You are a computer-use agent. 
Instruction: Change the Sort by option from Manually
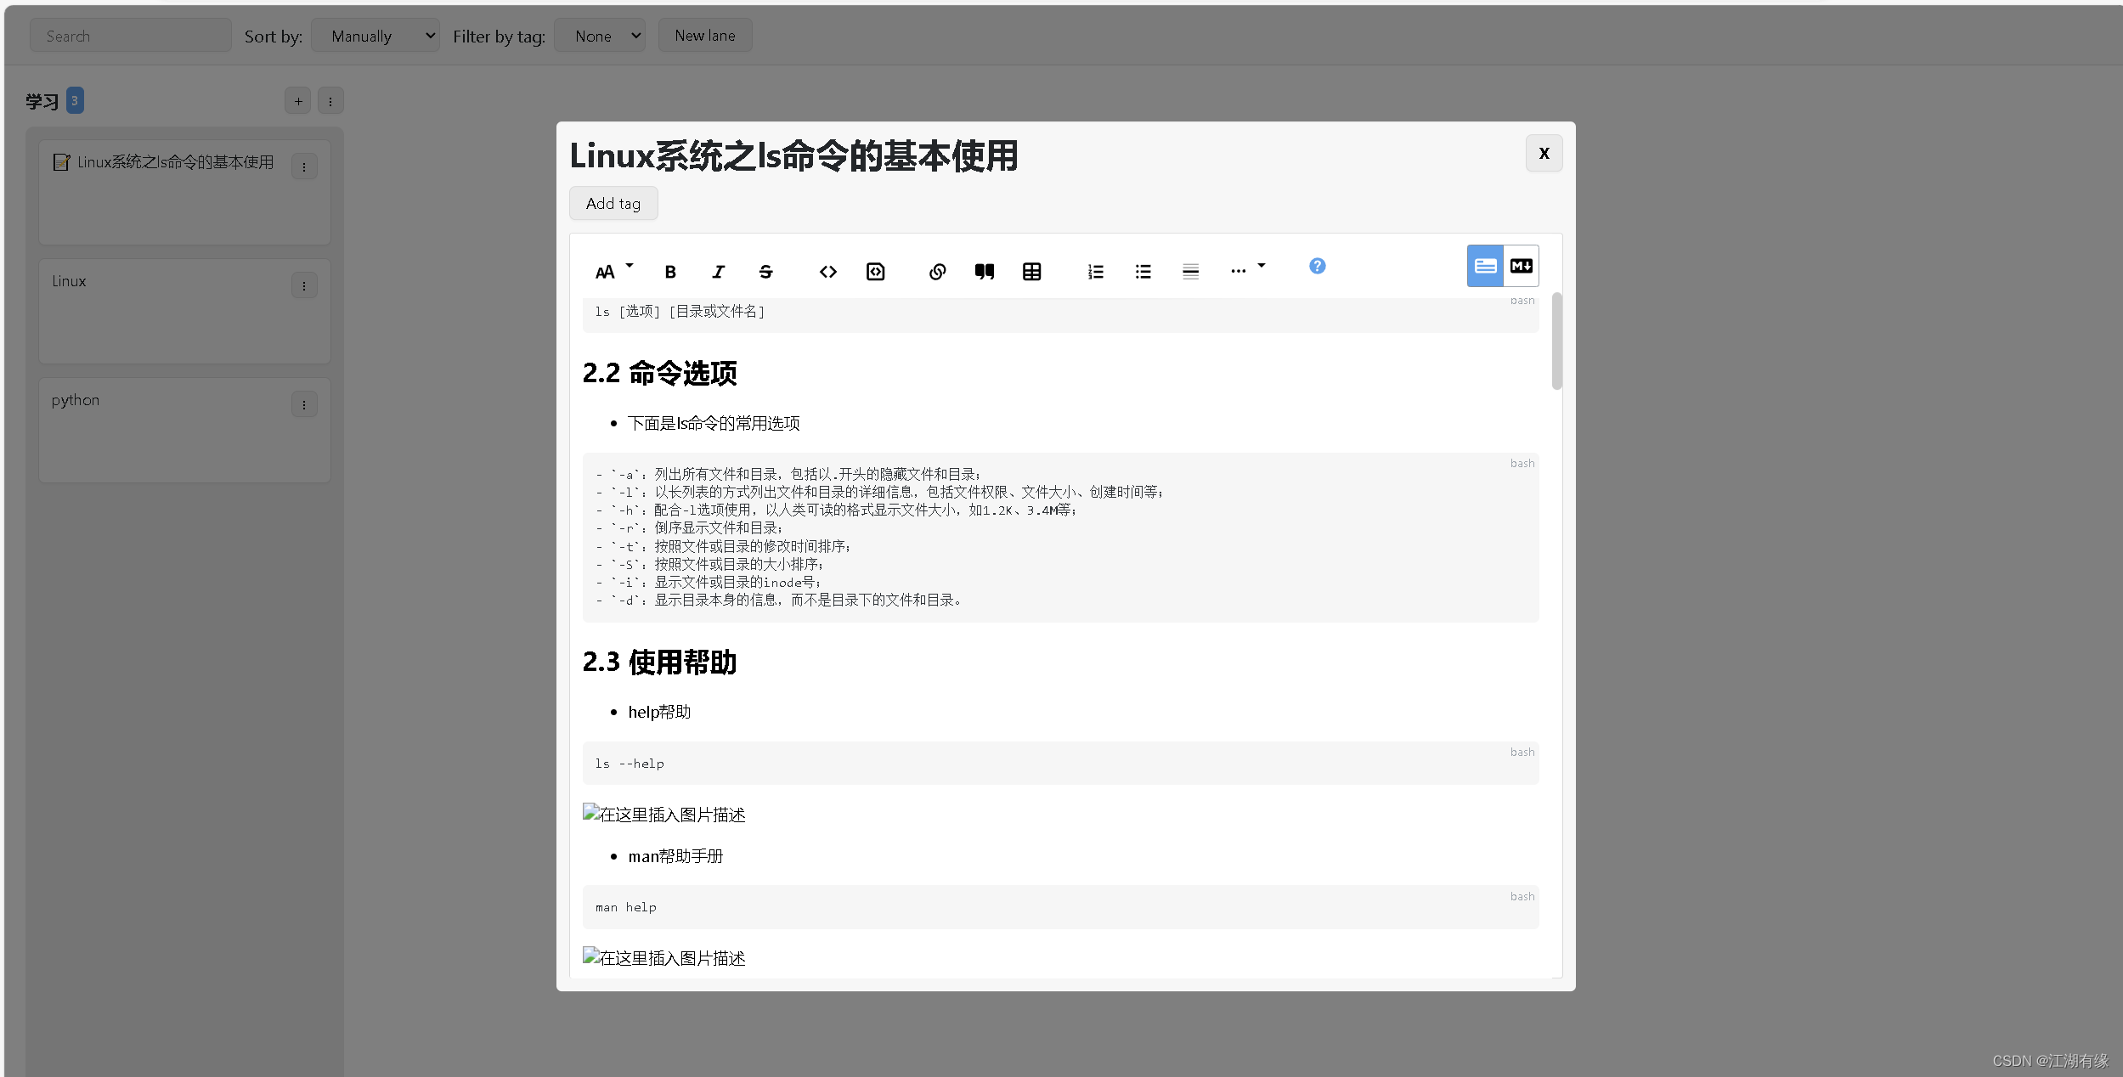coord(375,35)
